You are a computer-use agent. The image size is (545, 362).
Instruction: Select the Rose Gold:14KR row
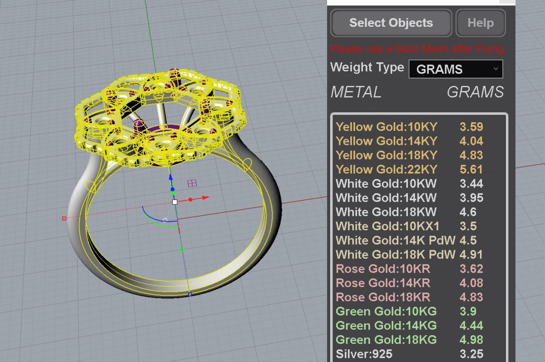410,283
